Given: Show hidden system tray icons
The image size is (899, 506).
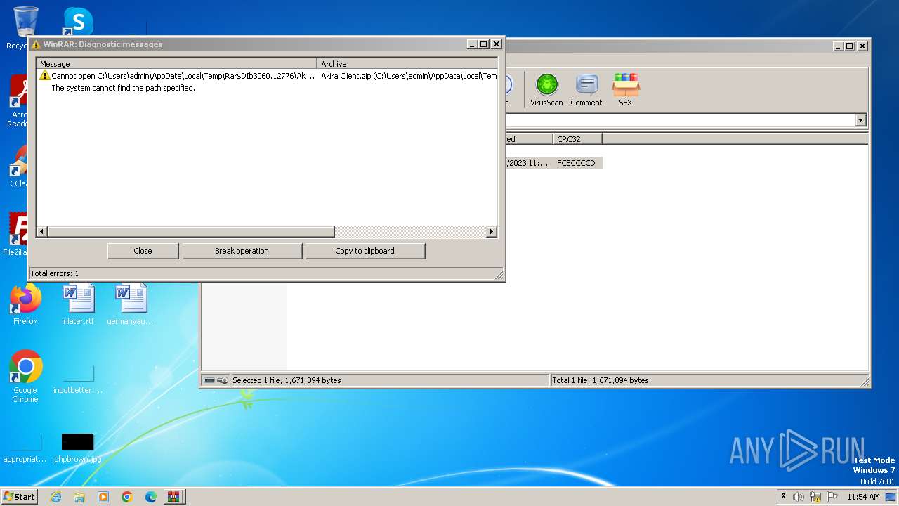Looking at the screenshot, I should (783, 497).
